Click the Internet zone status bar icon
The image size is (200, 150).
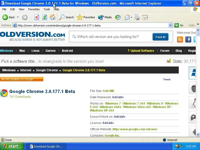click(164, 140)
